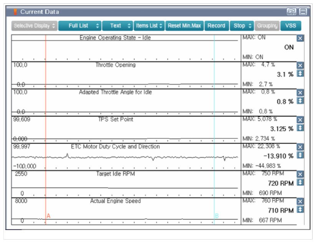Viewport: 316px width, 243px height.
Task: Click the Retry icon in title bar
Action: [x=291, y=12]
